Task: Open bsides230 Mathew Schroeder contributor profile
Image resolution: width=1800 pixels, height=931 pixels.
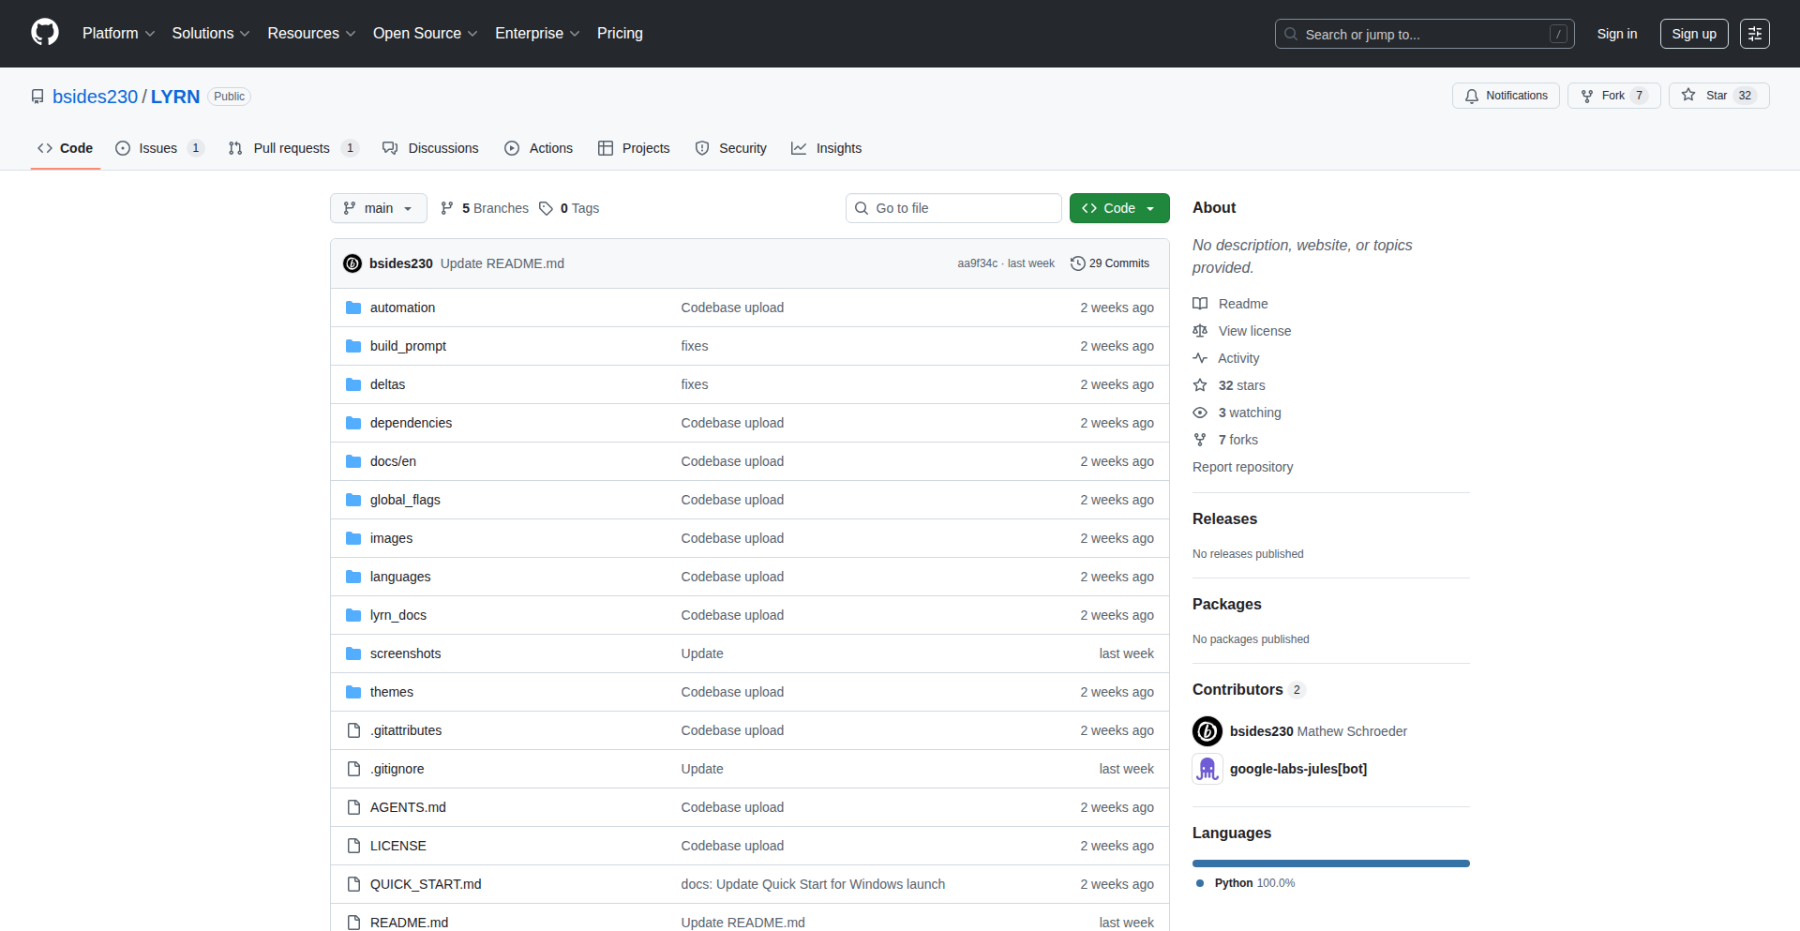Action: (1318, 731)
